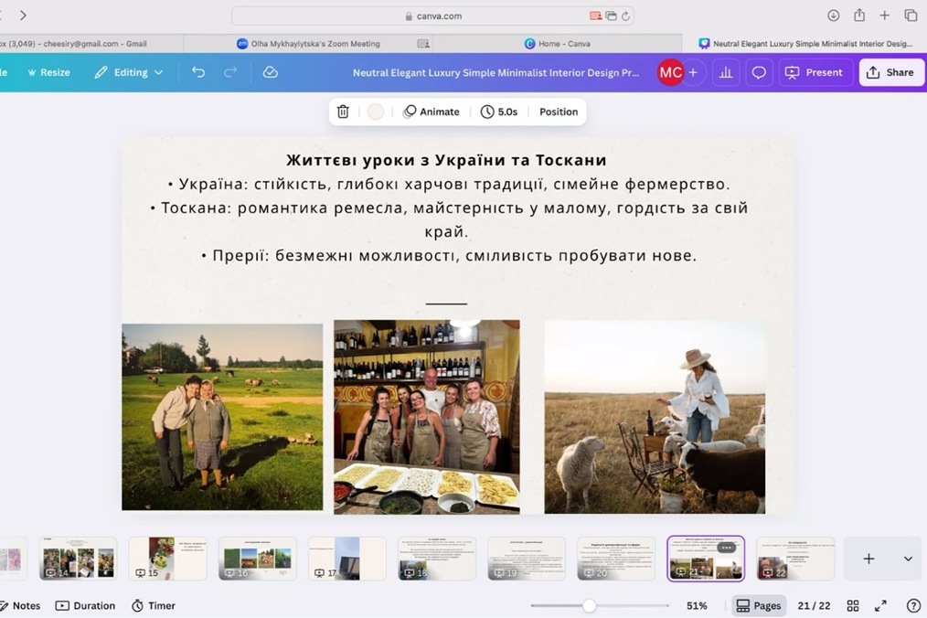The image size is (927, 618).
Task: Open the analytics bar chart icon
Action: pos(725,72)
